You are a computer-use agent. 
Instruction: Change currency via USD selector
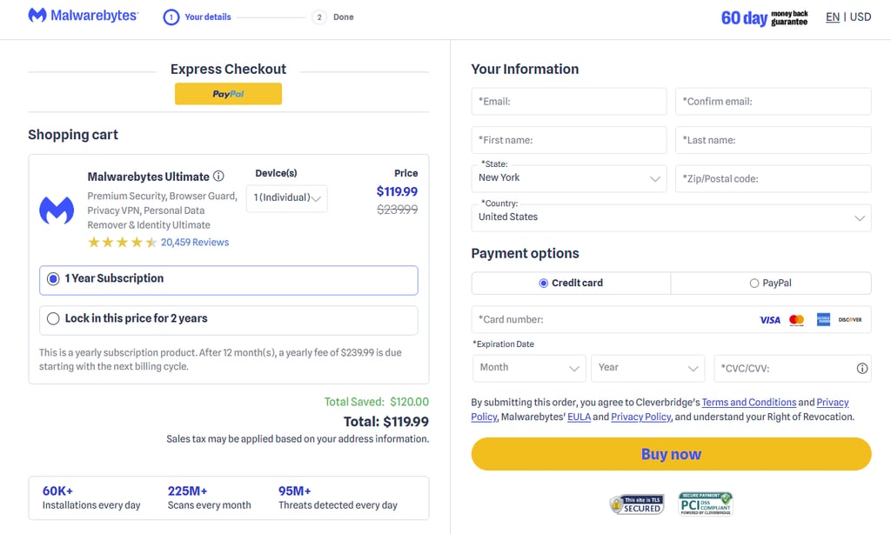861,17
